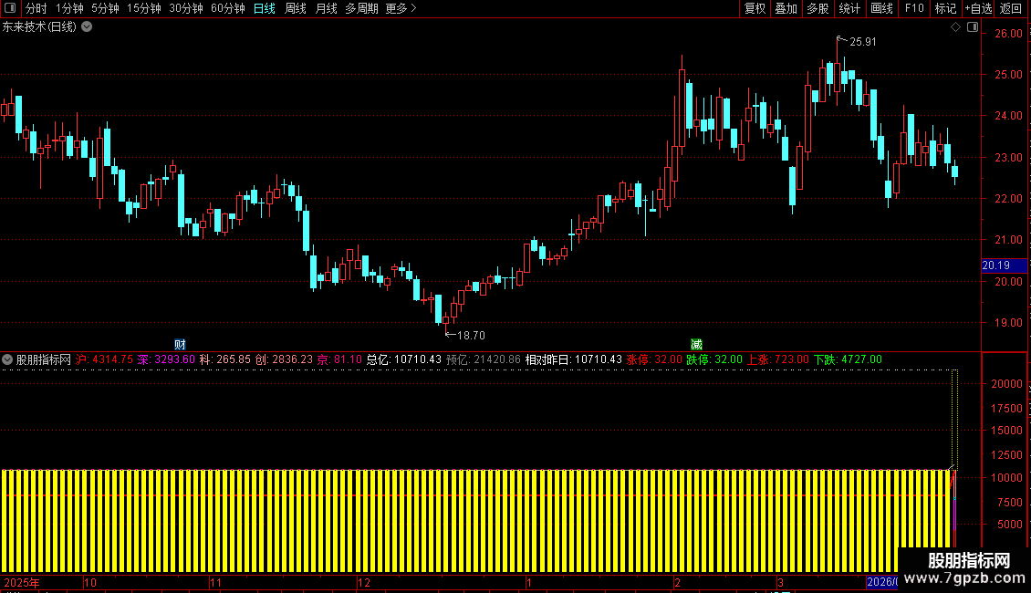Expand the 股朋指标网 indicator dropdown arrow
This screenshot has width=1031, height=593.
pos(7,359)
